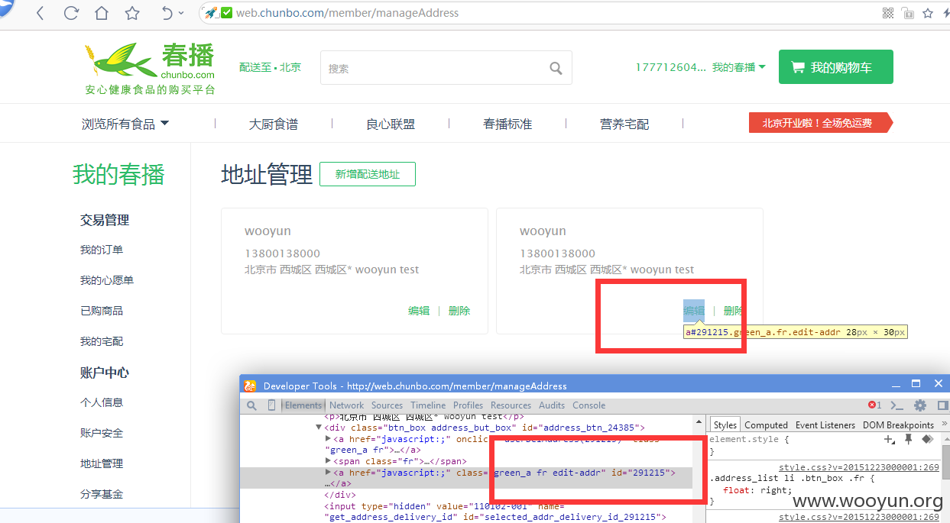Expand the 我的春播 dropdown menu
950x523 pixels.
[739, 67]
